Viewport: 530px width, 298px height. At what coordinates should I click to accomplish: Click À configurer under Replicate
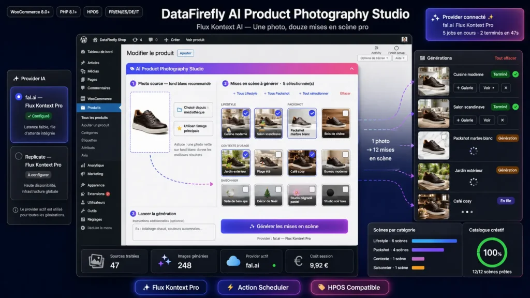click(x=38, y=175)
